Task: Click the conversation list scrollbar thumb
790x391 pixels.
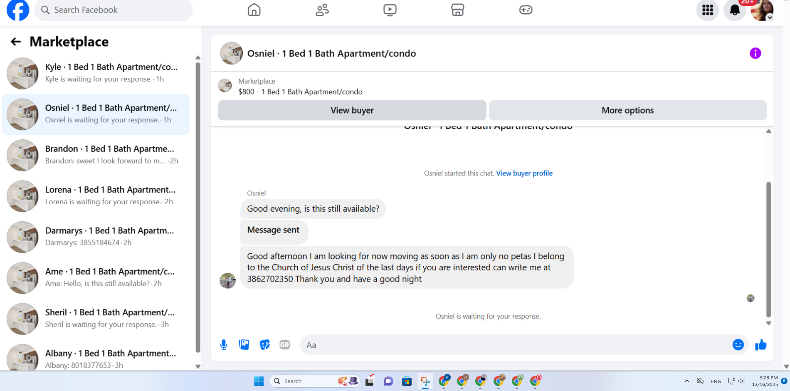Action: pyautogui.click(x=198, y=207)
